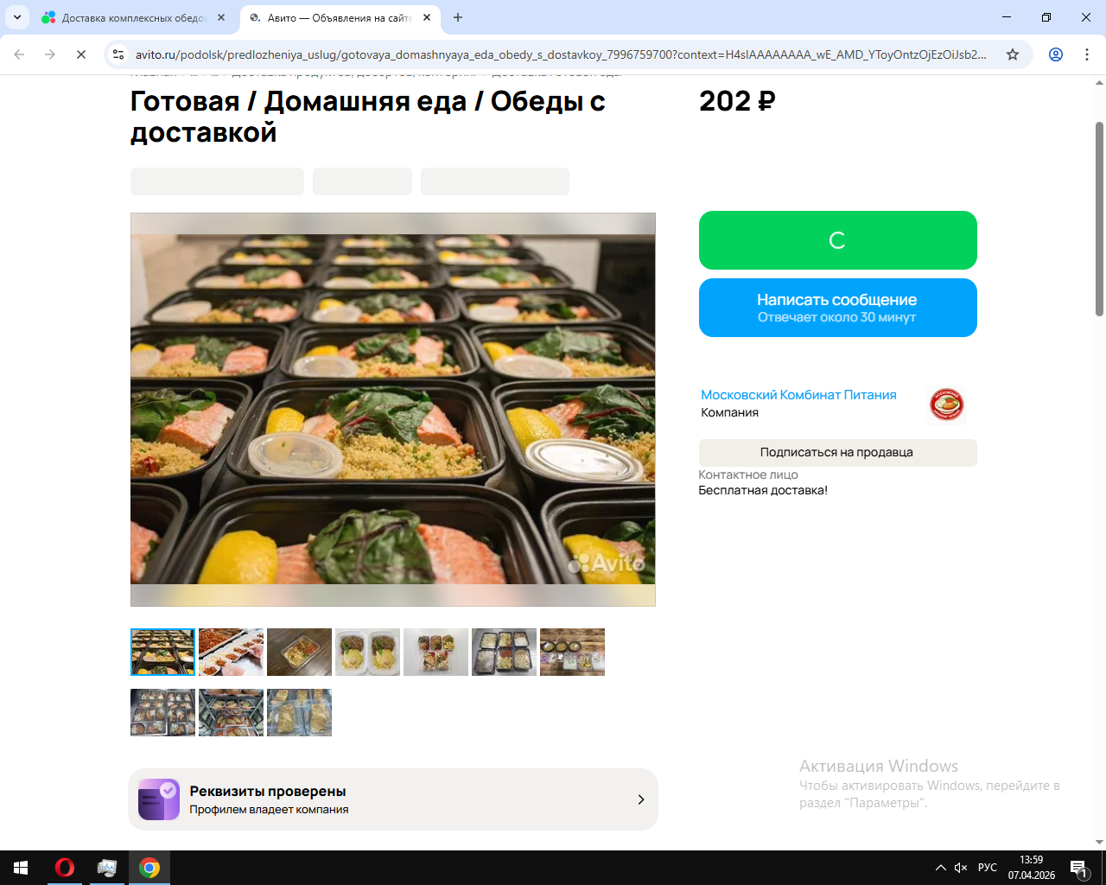Close the Доставка комплексных обедов tab
This screenshot has width=1106, height=885.
coord(221,17)
